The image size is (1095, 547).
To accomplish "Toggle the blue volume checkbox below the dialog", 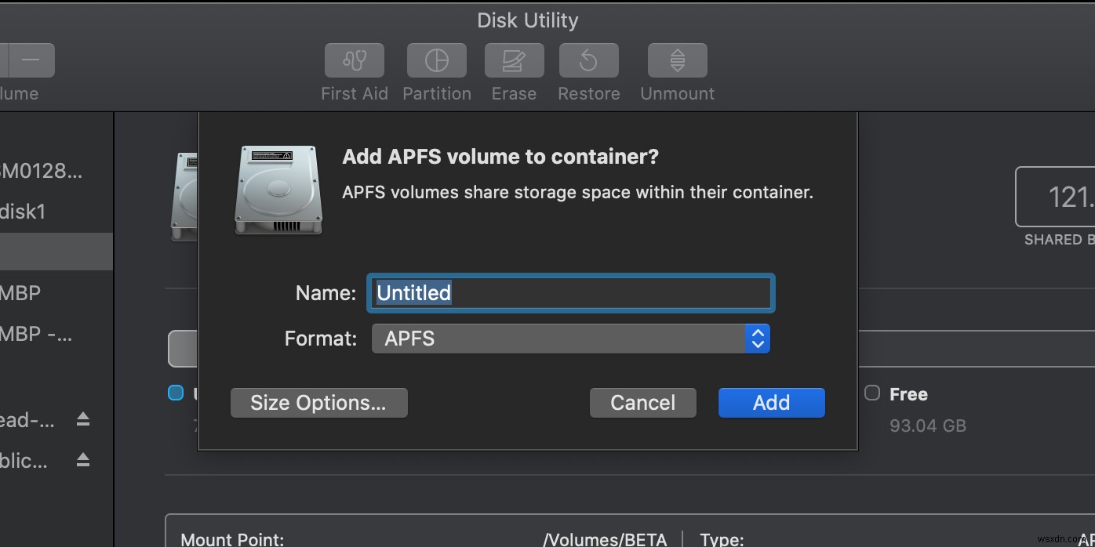I will click(x=176, y=393).
